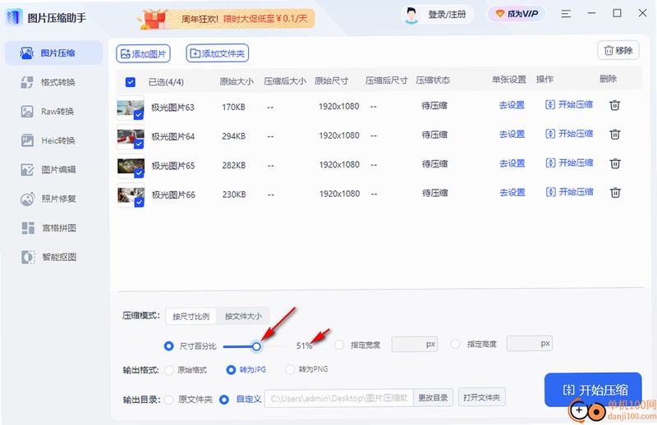657x425 pixels.
Task: Select 指定高度 radio button
Action: 455,345
